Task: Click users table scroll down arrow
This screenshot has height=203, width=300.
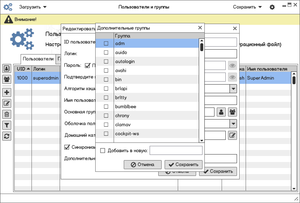Action: 294,189
